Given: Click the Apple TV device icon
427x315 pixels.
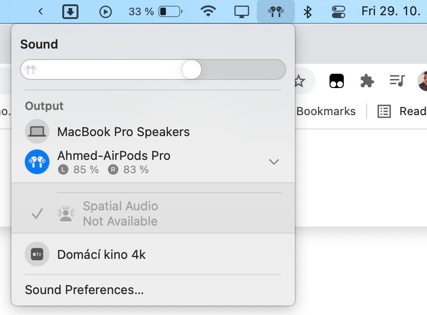Looking at the screenshot, I should pyautogui.click(x=37, y=254).
